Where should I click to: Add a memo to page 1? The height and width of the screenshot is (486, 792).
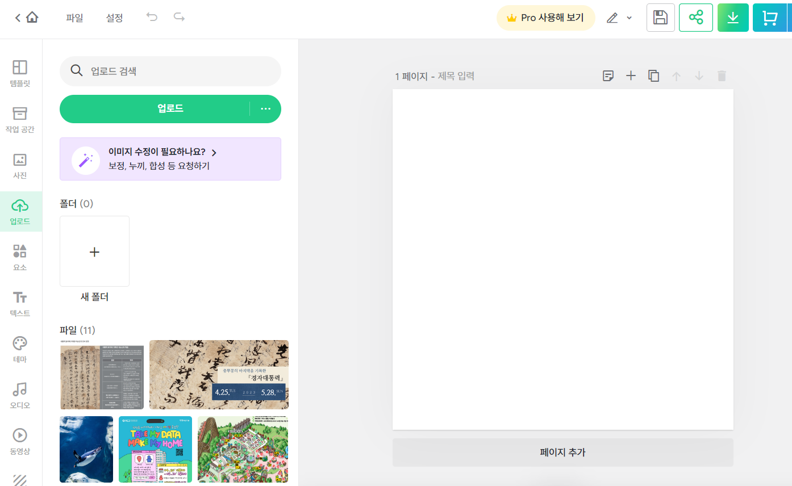pos(608,76)
